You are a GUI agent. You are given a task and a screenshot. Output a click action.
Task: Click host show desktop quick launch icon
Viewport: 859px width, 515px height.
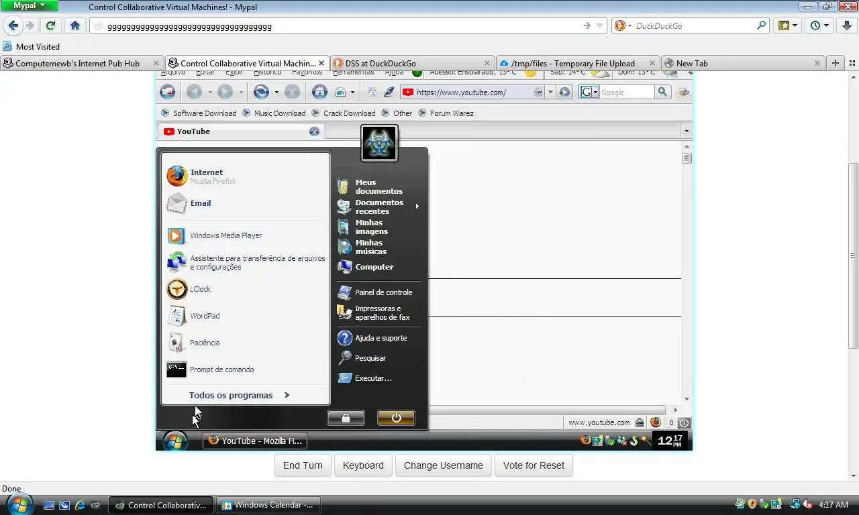[x=49, y=505]
